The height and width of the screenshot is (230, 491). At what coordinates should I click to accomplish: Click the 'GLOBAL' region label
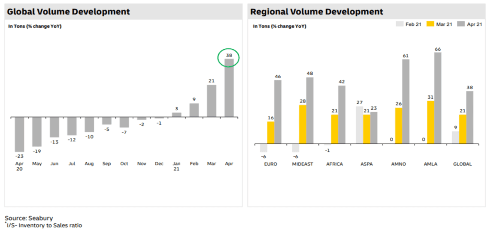click(x=463, y=164)
